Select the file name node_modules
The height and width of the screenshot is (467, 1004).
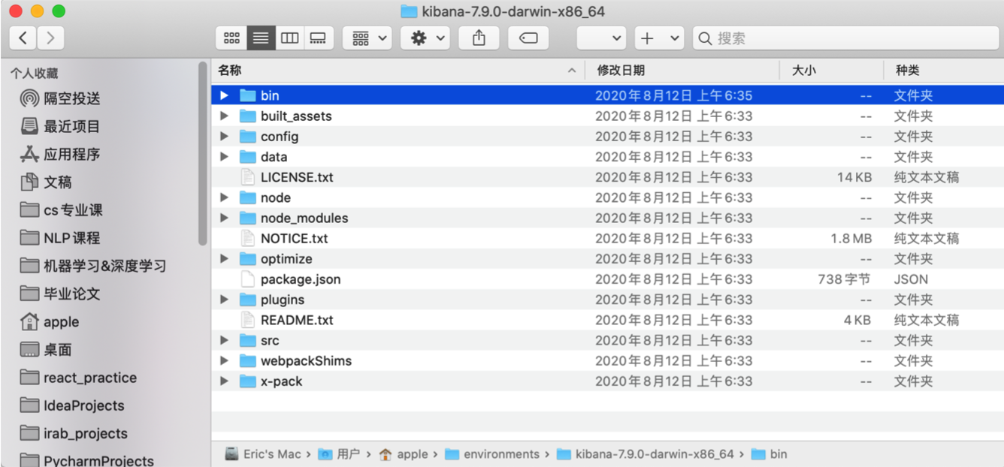point(304,218)
